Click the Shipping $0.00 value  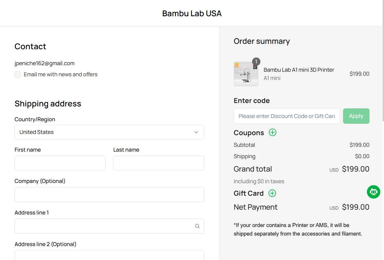[362, 156]
